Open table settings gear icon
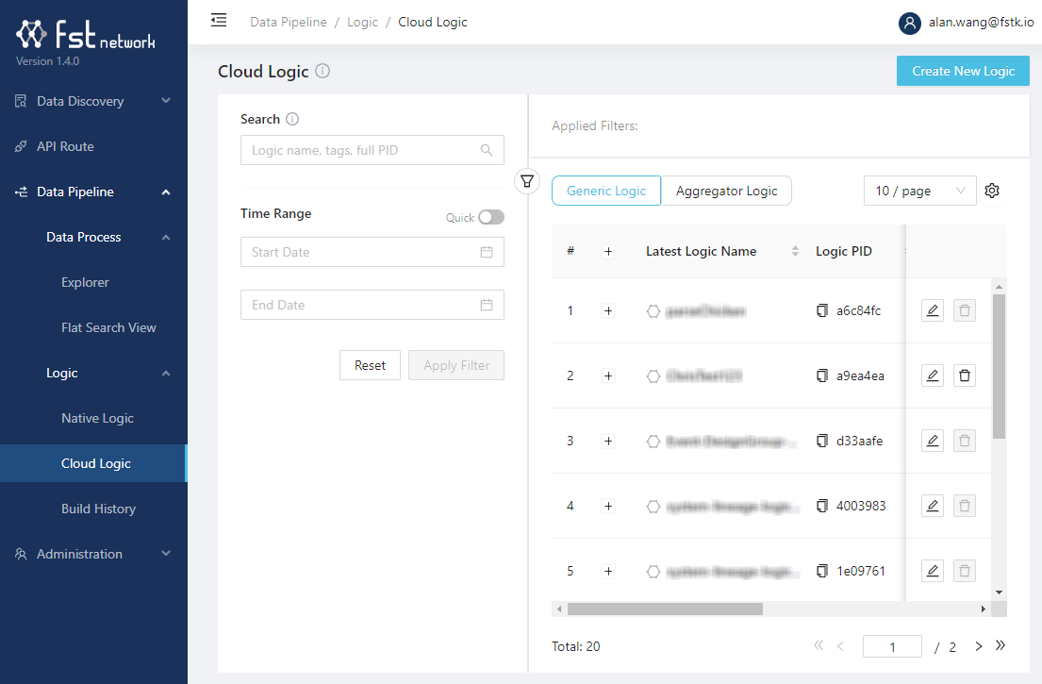 click(991, 191)
